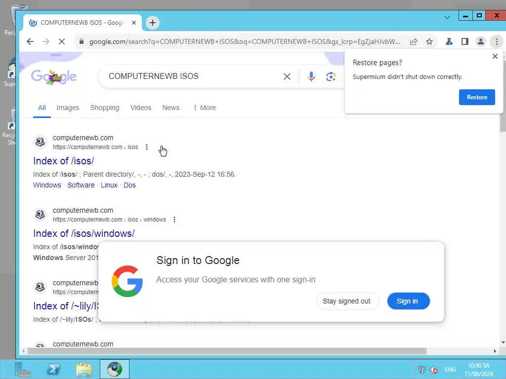Screen dimensions: 506x379
Task: View site information padlock icon
Action: (x=82, y=41)
